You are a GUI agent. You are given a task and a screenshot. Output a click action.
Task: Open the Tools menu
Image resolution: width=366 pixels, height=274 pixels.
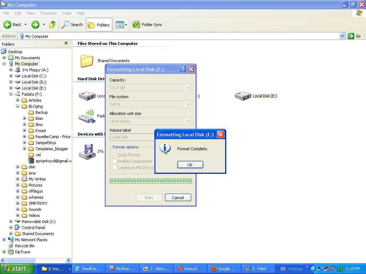tap(66, 13)
